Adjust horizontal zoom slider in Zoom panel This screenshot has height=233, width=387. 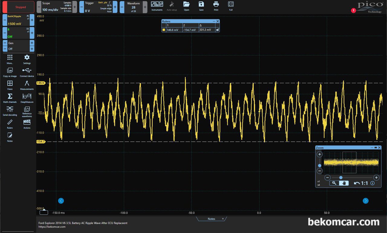[x=341, y=178]
